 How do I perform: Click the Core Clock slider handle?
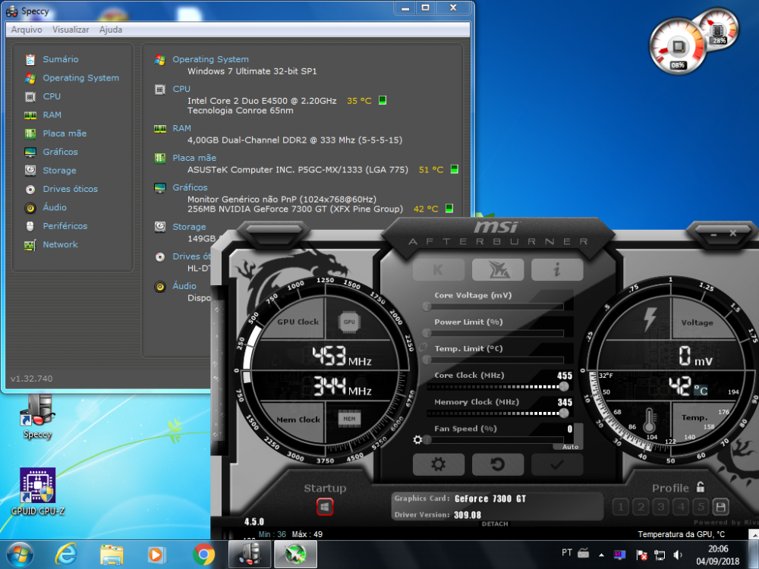click(x=564, y=386)
